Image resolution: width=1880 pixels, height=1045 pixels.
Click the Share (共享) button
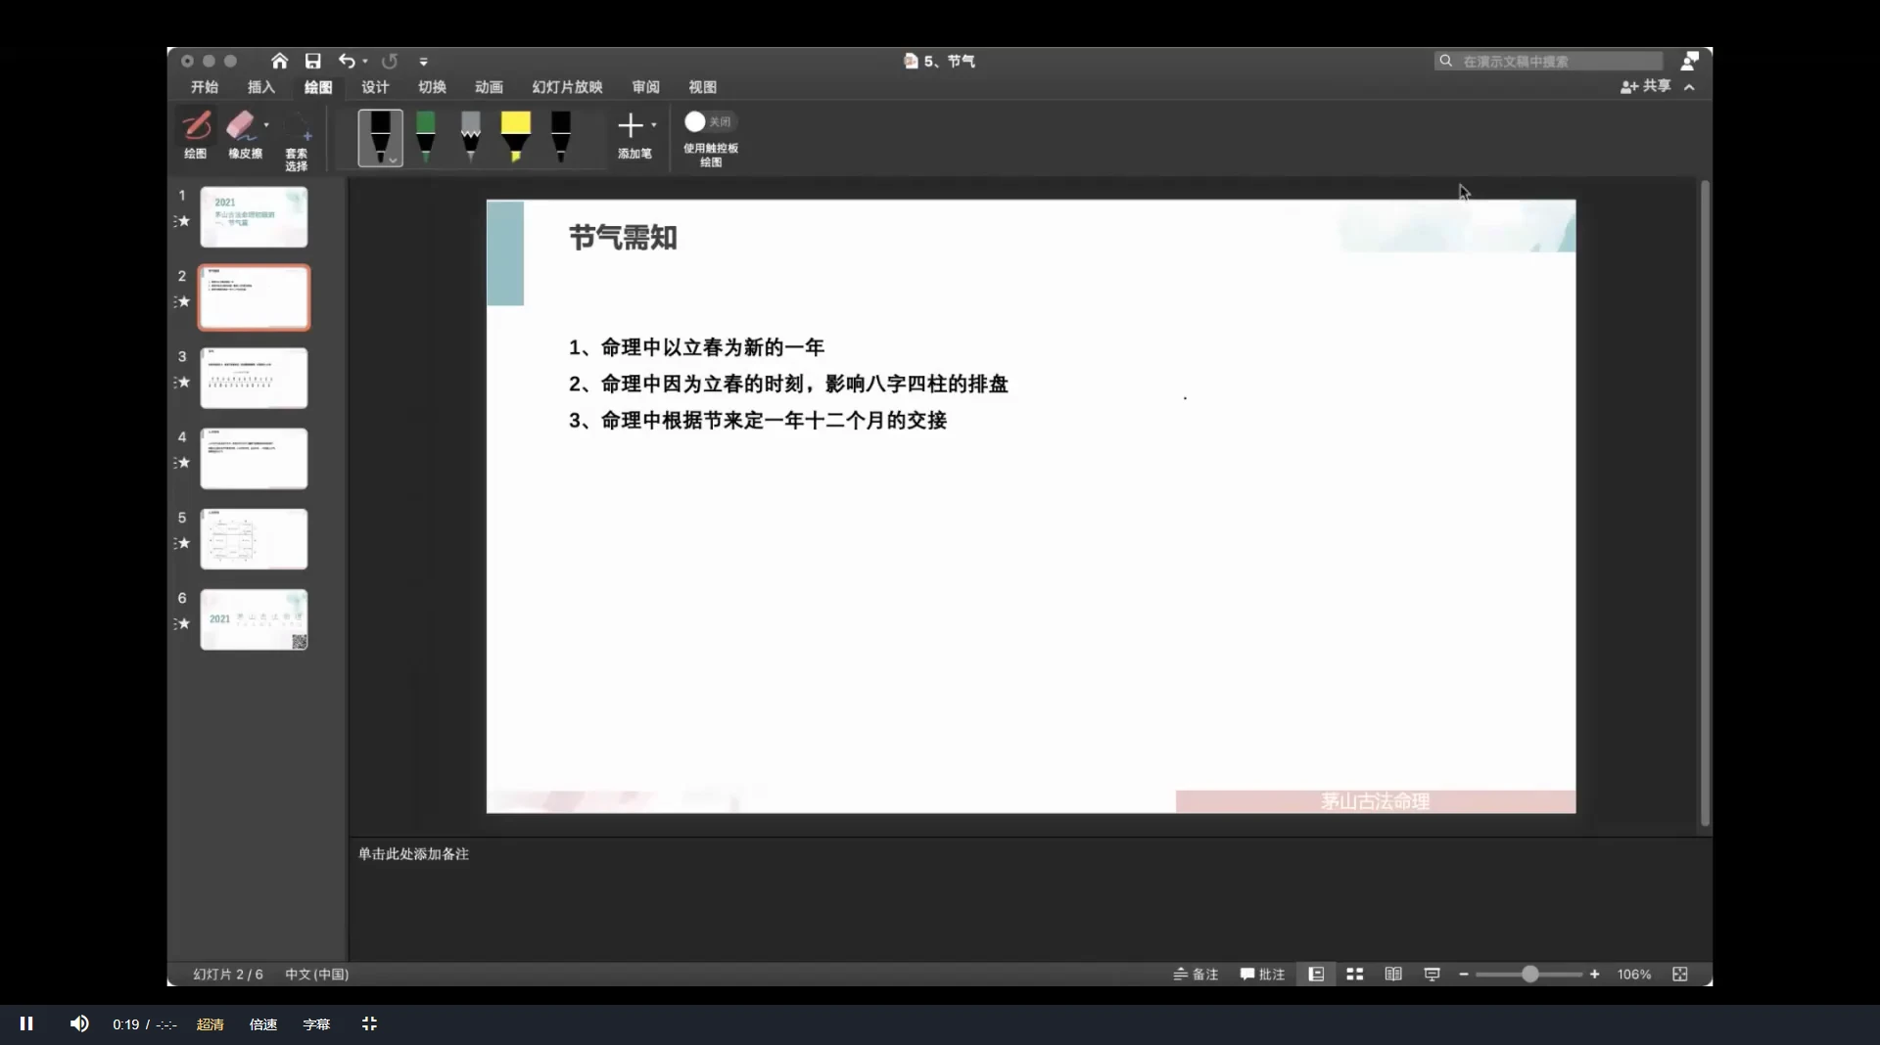(1646, 86)
